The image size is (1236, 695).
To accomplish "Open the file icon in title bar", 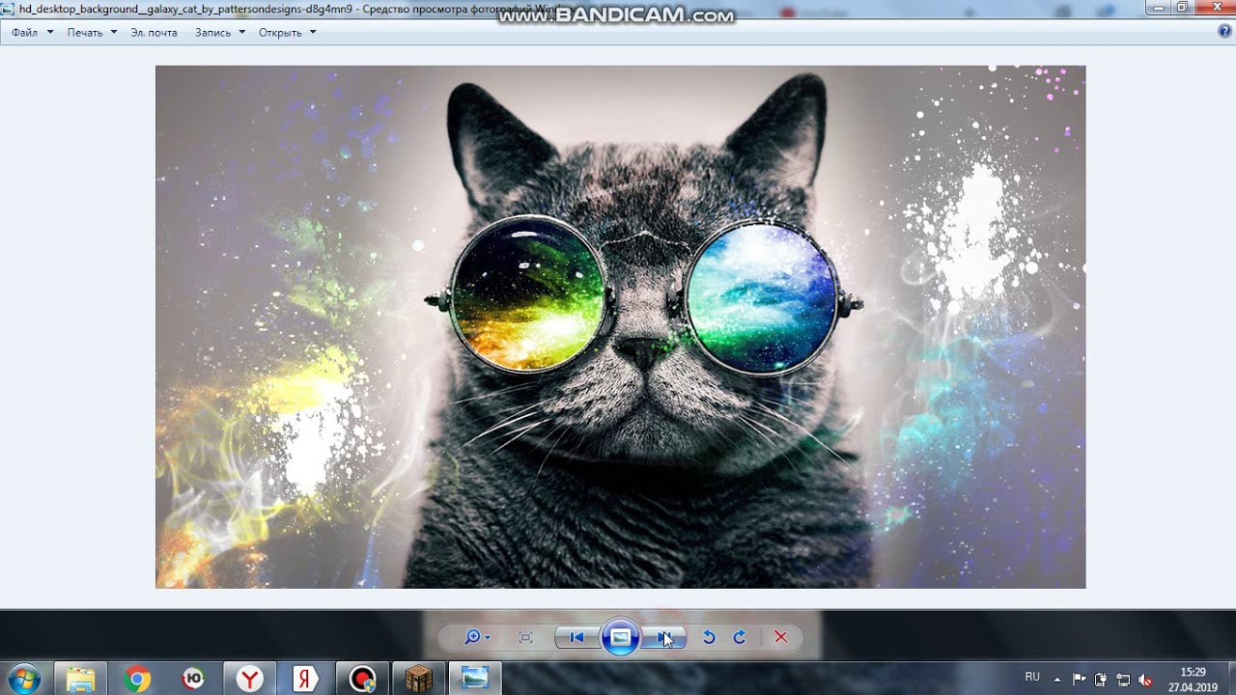I will point(9,9).
